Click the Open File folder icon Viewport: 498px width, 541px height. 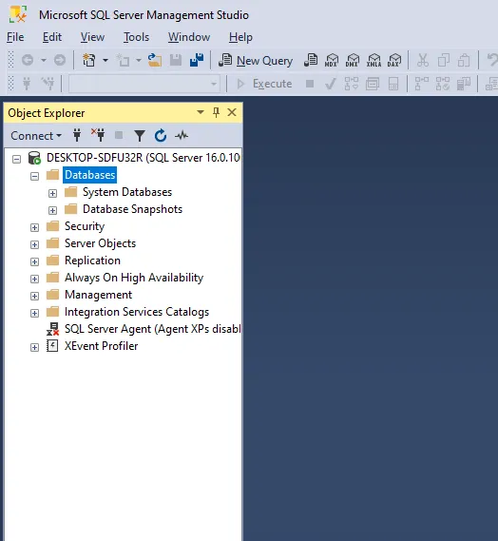(x=155, y=61)
